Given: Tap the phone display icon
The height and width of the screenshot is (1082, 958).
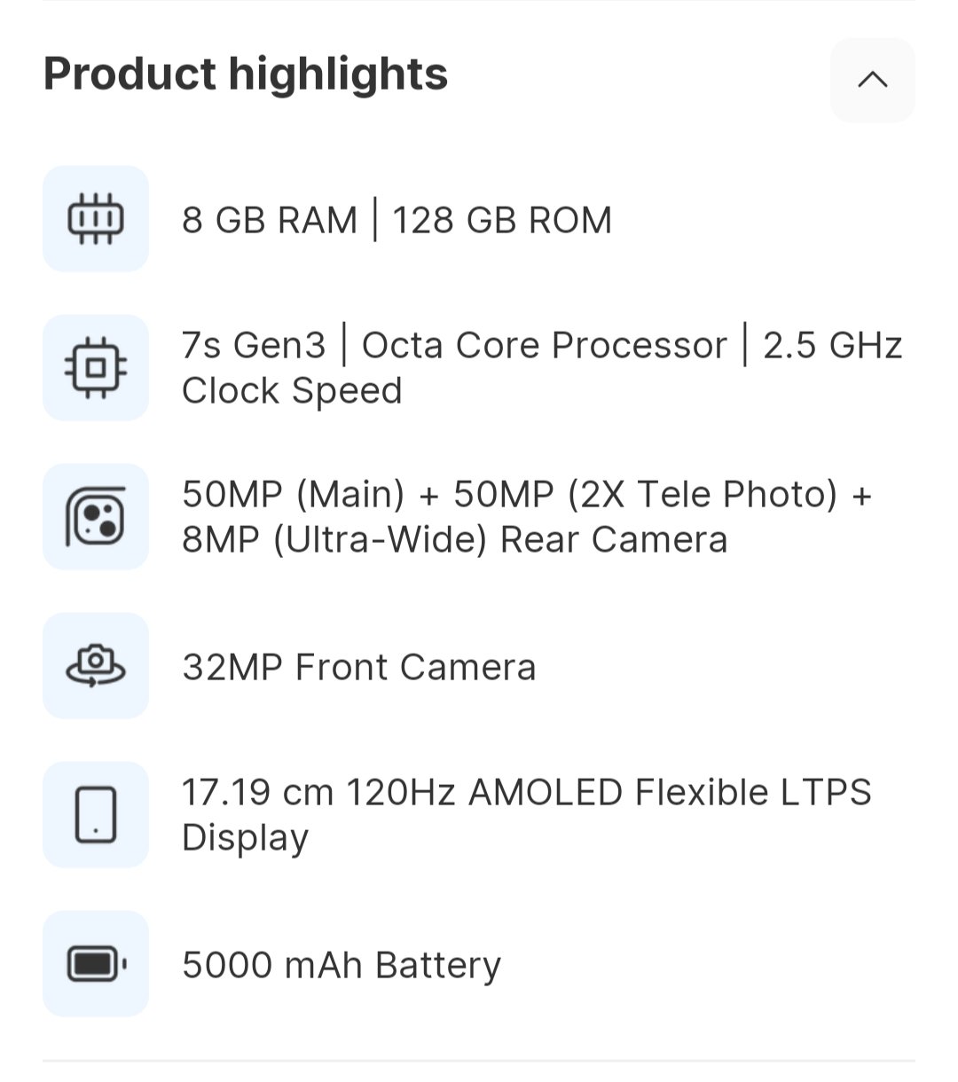Looking at the screenshot, I should [x=96, y=814].
